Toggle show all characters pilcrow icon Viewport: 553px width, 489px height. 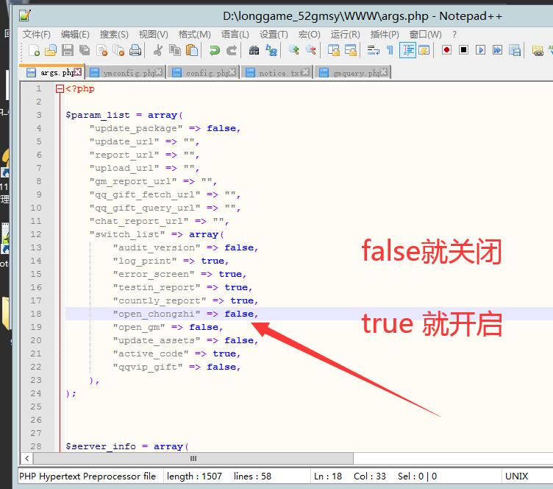tap(390, 51)
